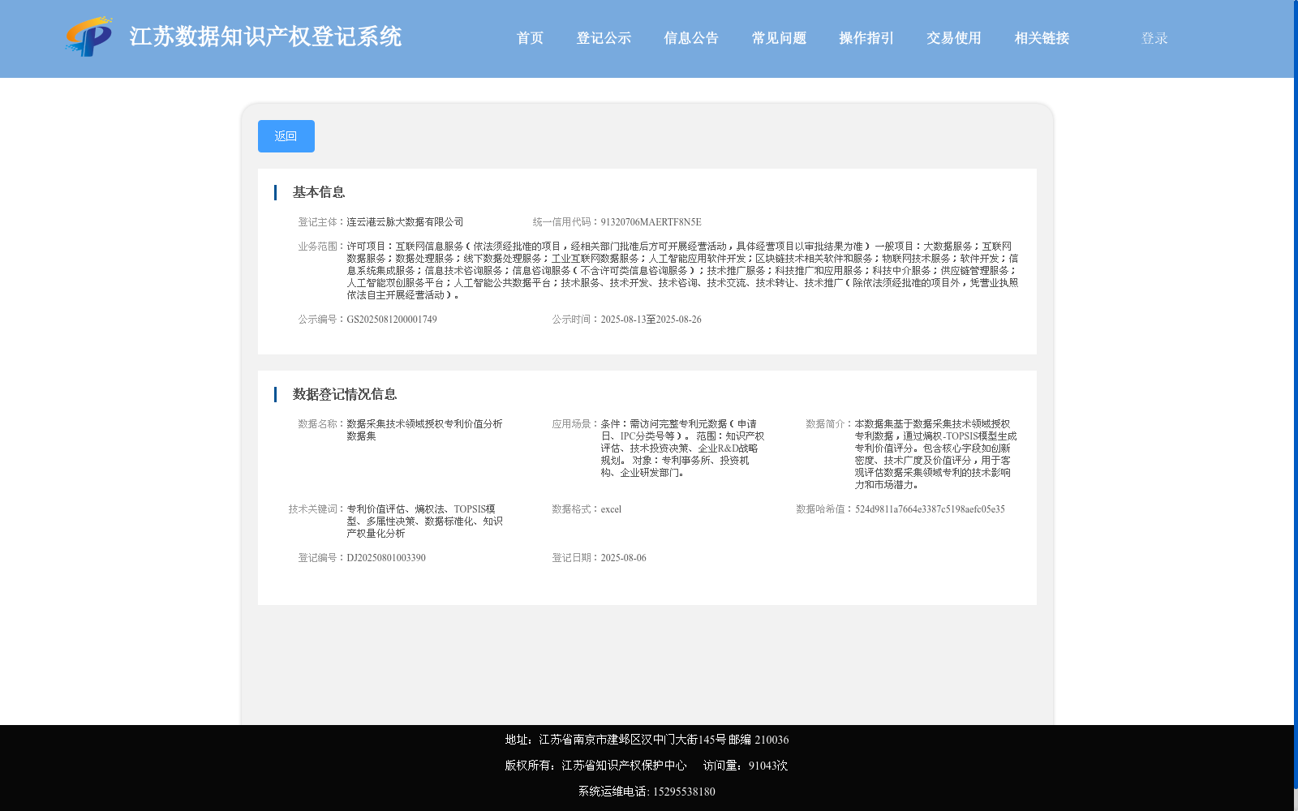This screenshot has height=811, width=1298.
Task: Open the 首页 menu item
Action: [x=530, y=38]
